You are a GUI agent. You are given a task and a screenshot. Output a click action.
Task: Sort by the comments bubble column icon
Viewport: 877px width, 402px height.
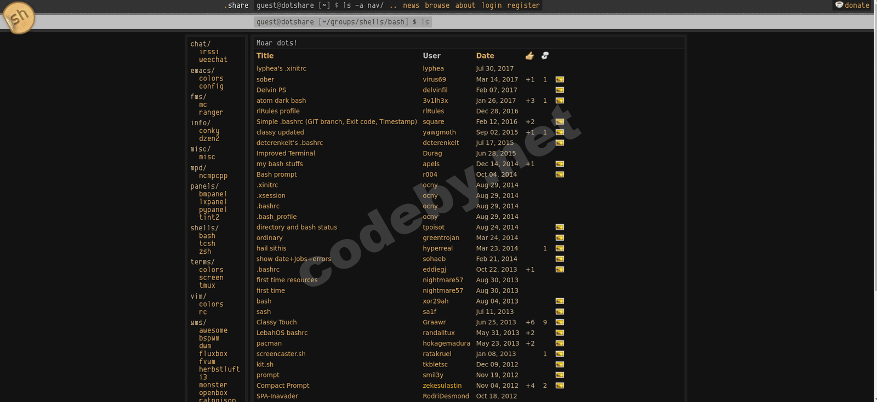click(545, 56)
